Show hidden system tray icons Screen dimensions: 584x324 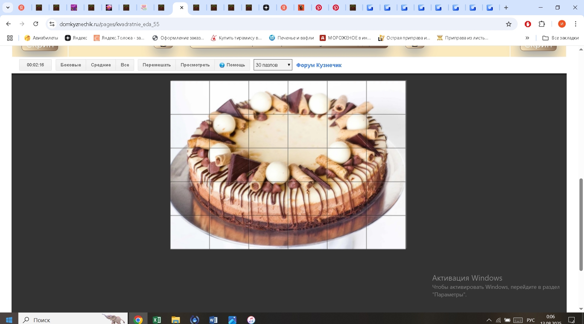point(489,320)
